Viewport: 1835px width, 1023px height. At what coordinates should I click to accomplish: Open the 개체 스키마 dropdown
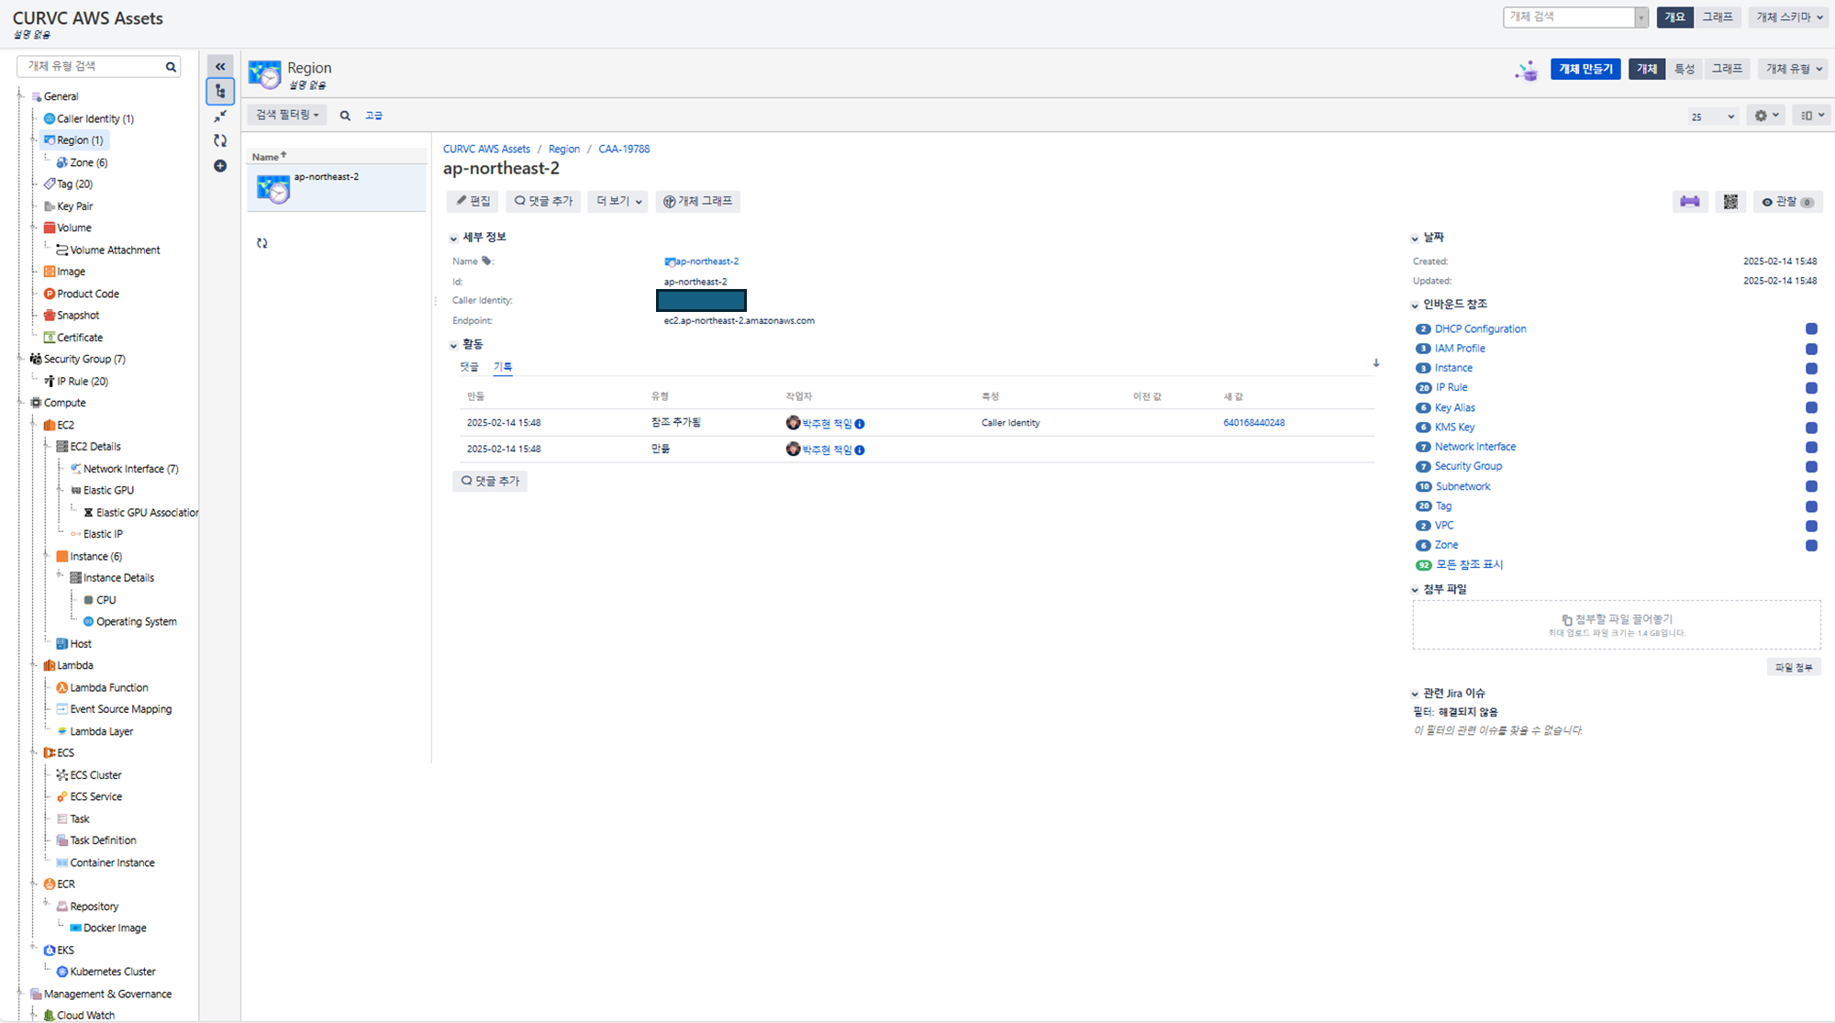(x=1789, y=17)
